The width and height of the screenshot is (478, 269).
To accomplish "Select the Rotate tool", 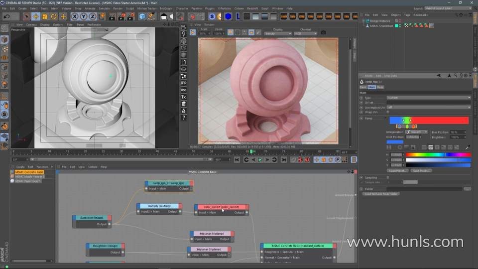I will pyautogui.click(x=54, y=16).
